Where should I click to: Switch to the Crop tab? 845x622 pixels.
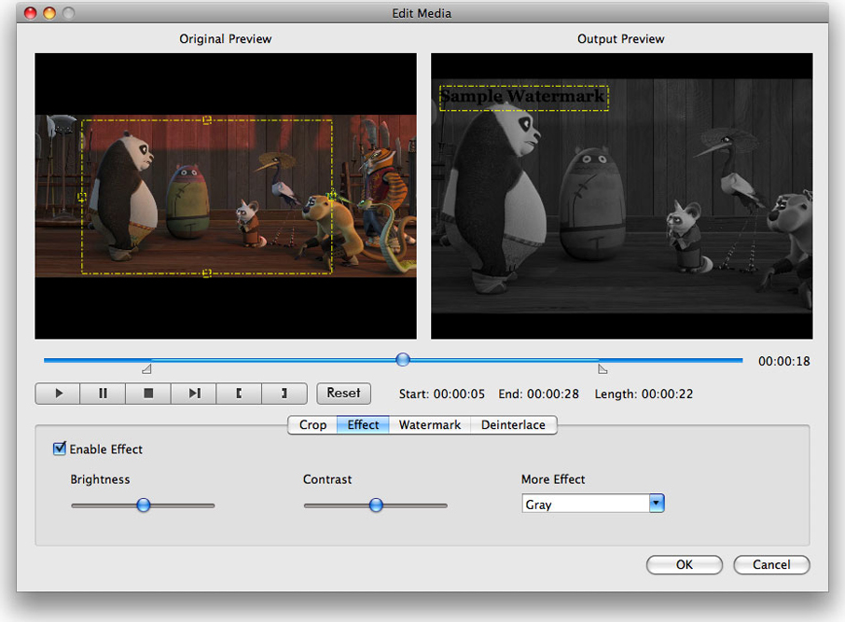pyautogui.click(x=312, y=424)
